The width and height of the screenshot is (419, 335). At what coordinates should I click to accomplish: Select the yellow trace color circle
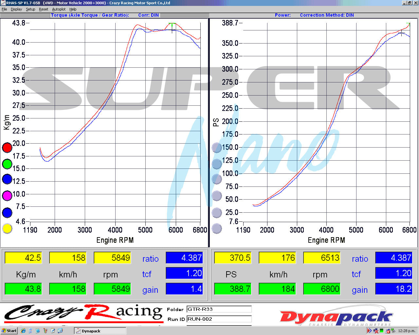click(7, 228)
